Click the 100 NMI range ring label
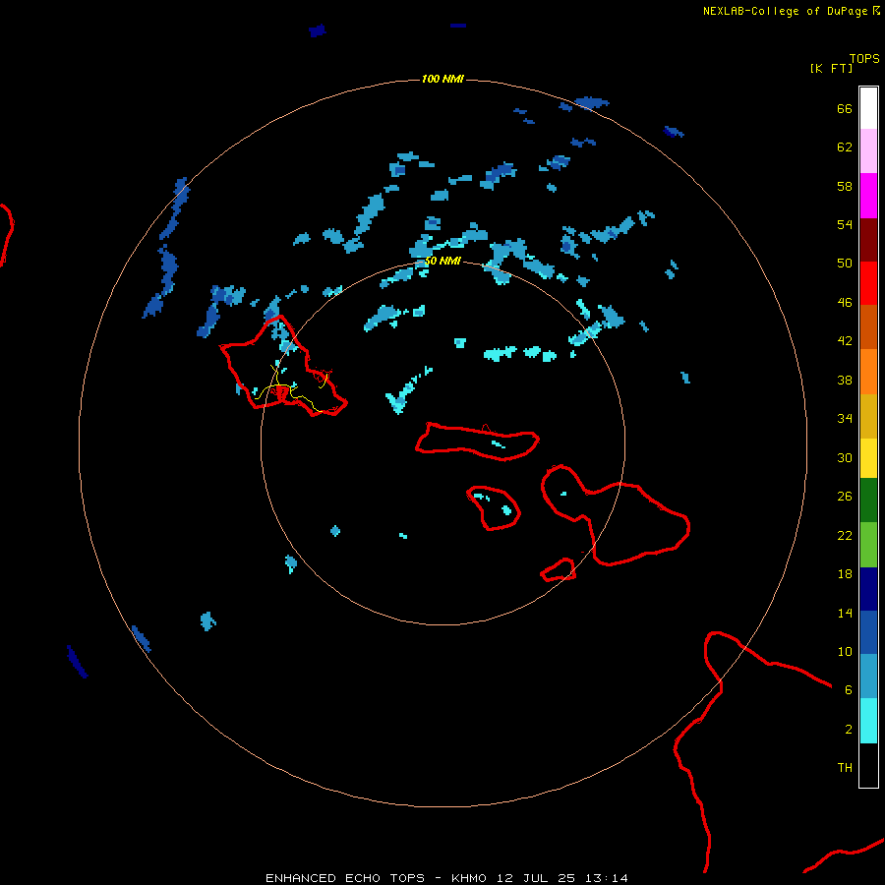The image size is (885, 885). pyautogui.click(x=442, y=79)
